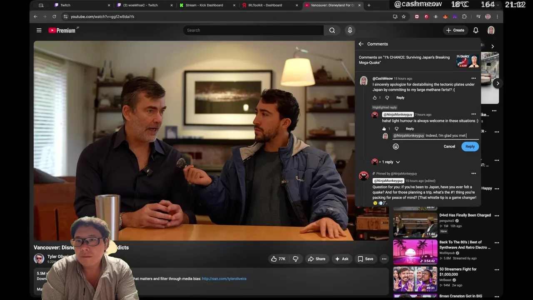Switch to Stream - Kick Dashboard tab

click(207, 5)
